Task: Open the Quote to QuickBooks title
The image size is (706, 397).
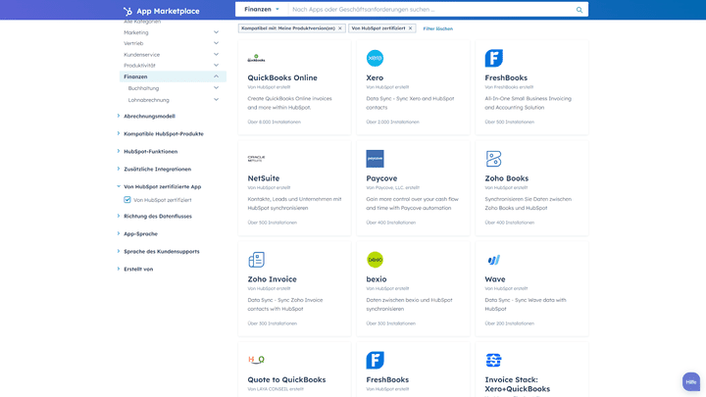Action: 286,379
